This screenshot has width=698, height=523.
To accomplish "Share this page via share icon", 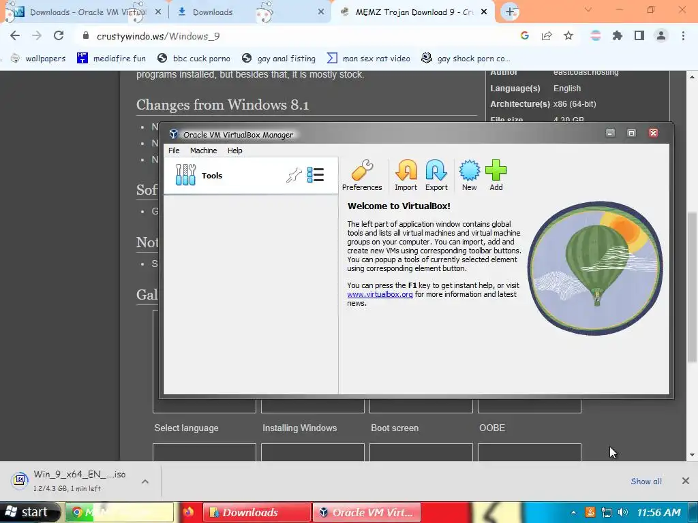I will point(547,35).
